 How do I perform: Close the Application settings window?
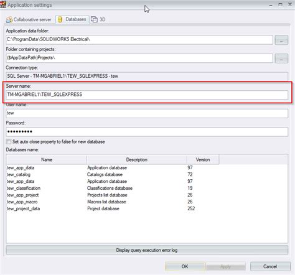coord(290,4)
